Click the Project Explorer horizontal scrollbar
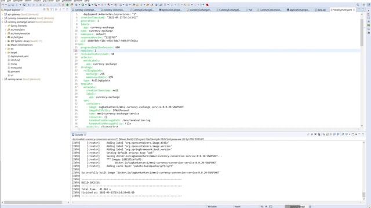This screenshot has height=208, width=371. coord(33,202)
